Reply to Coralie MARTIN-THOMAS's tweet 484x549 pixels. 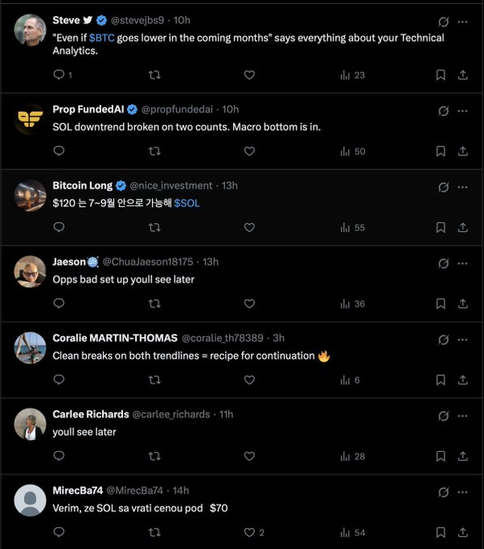pos(59,380)
